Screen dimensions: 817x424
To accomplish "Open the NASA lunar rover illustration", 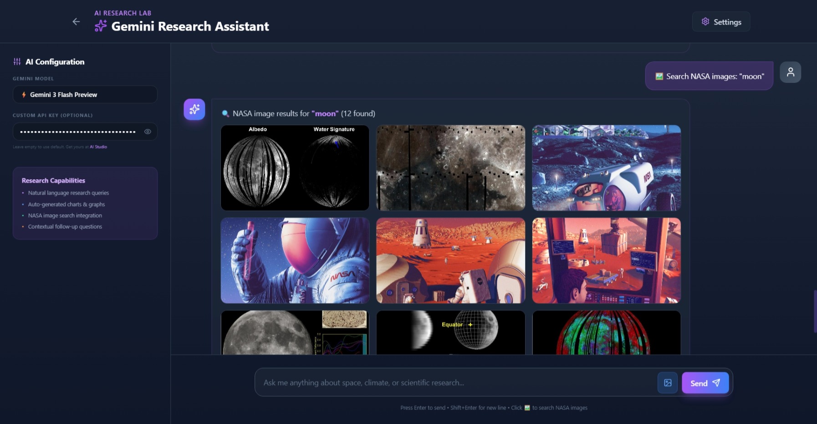I will click(x=607, y=168).
